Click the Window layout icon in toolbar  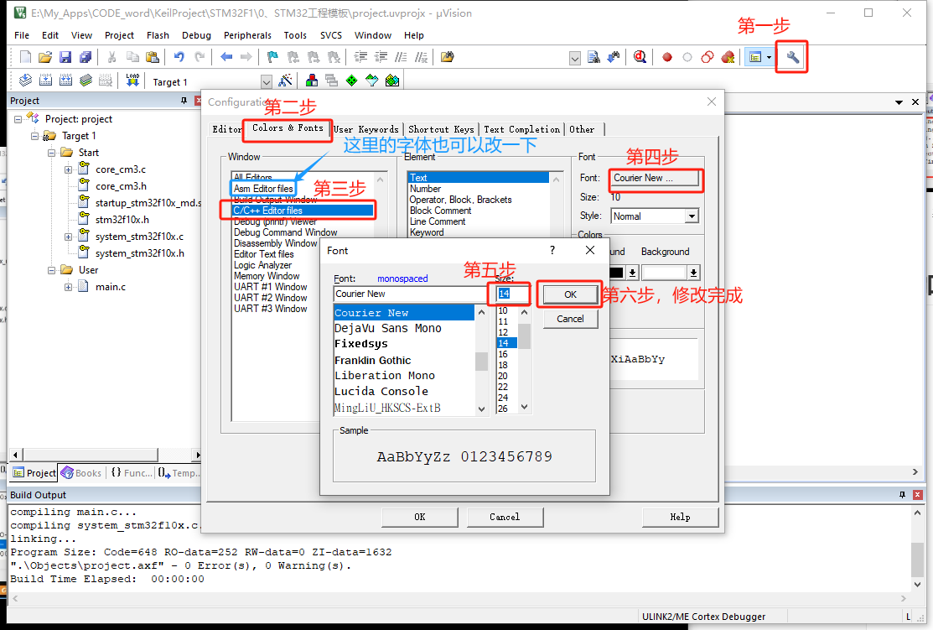pos(755,57)
